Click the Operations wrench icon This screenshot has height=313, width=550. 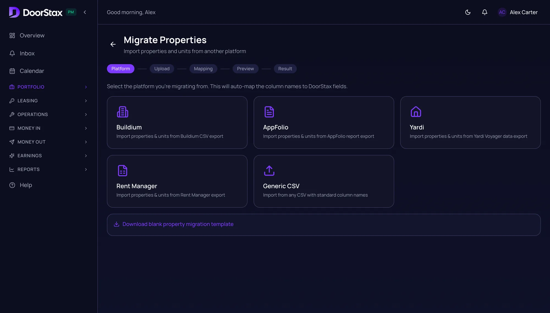pos(12,114)
